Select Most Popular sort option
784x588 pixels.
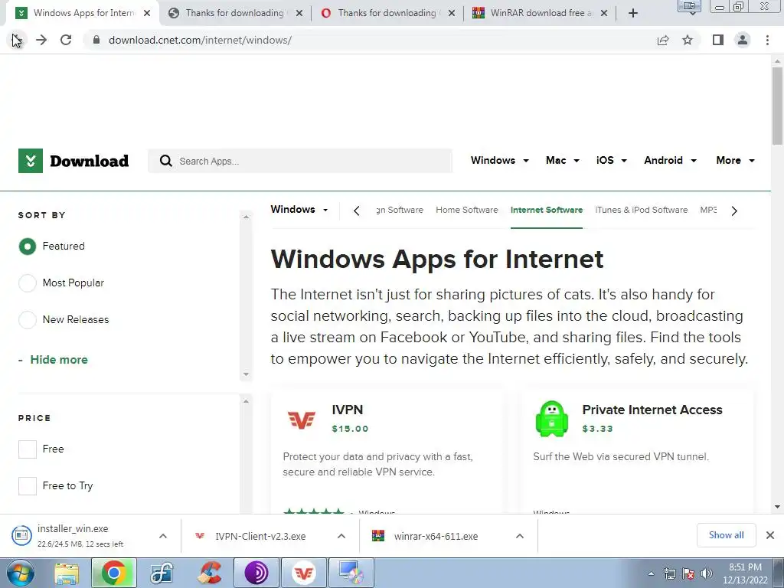(x=28, y=283)
